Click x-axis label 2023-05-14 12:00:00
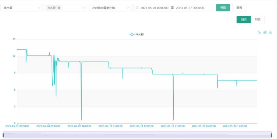This screenshot has width=277, height=139. 142,126
